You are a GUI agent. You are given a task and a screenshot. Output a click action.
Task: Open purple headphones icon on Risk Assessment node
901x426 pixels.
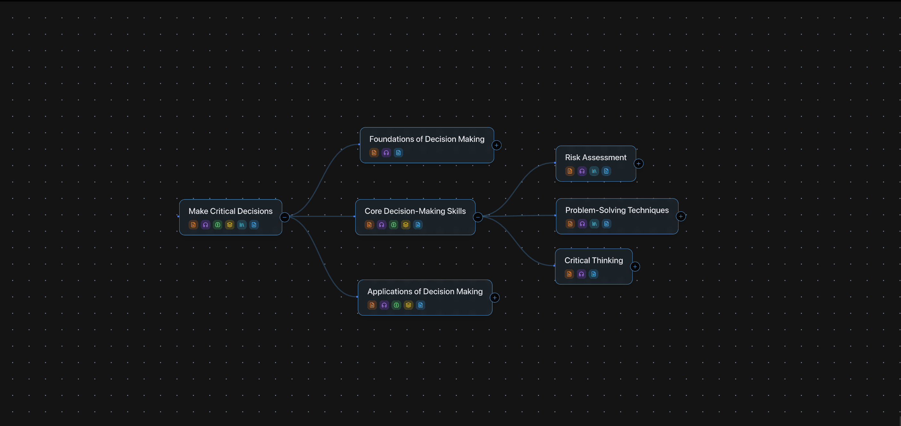[x=582, y=171]
